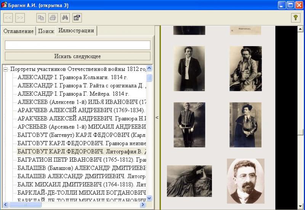Click the Print icon in toolbar
Image resolution: width=305 pixels, height=210 pixels.
[x=53, y=17]
